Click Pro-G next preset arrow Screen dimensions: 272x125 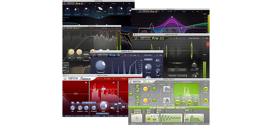coord(157,55)
